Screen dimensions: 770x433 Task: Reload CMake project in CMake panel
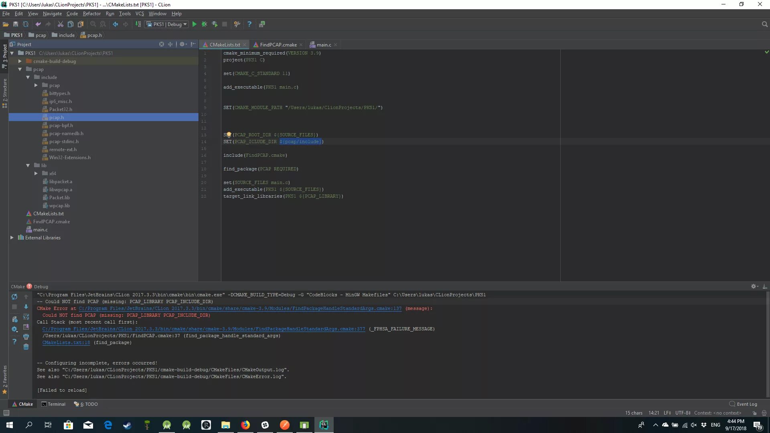tap(14, 297)
